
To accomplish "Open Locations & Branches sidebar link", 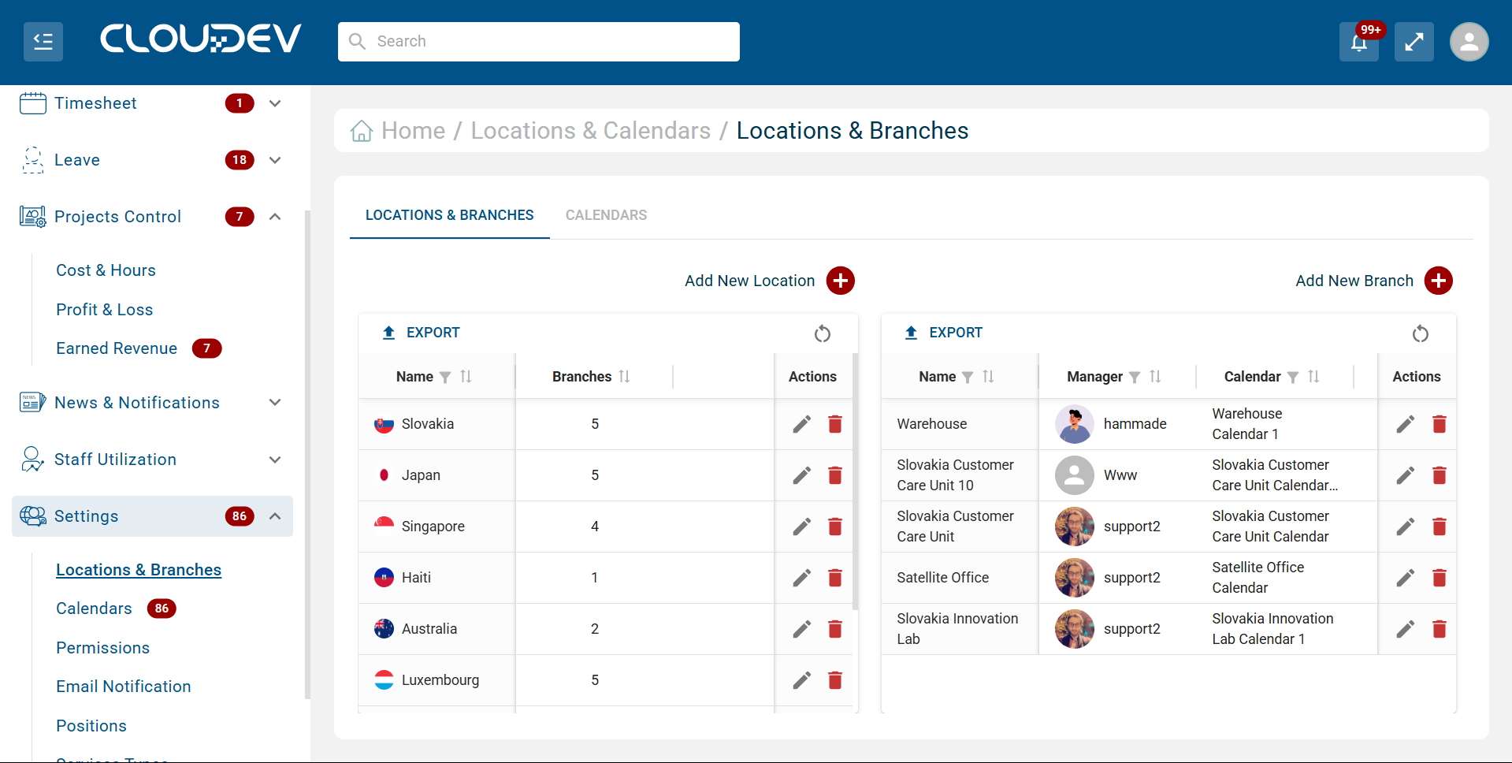I will click(139, 570).
